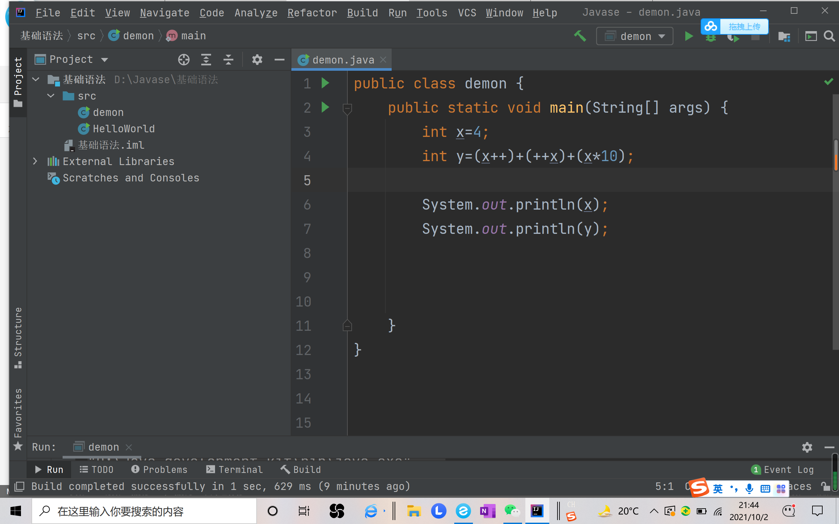Click Collapse All icon in Project panel
This screenshot has width=839, height=524.
(x=228, y=60)
